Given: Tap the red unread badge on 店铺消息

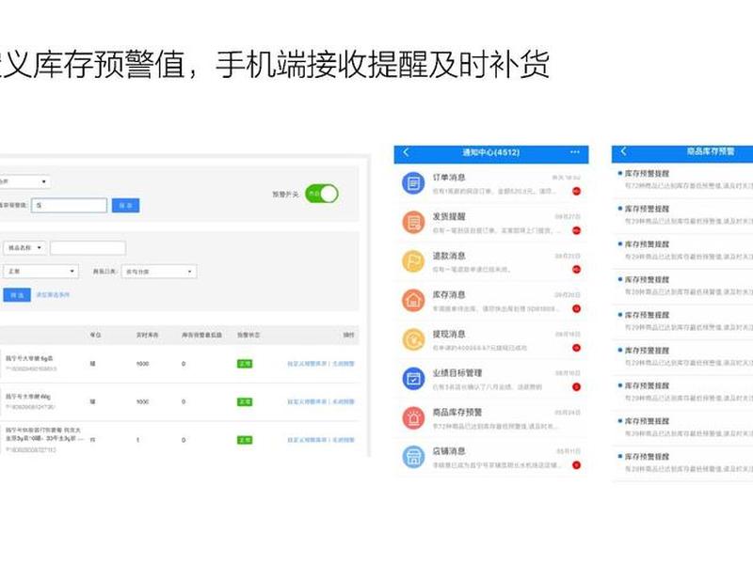Looking at the screenshot, I should (576, 464).
